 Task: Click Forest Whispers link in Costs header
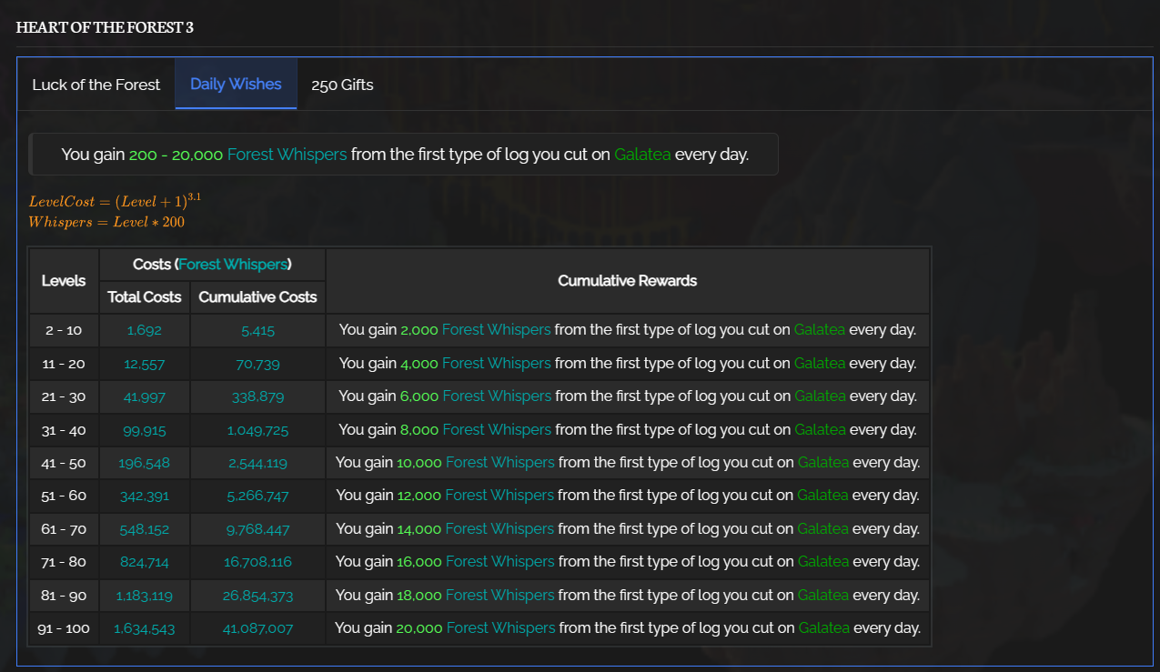click(234, 265)
